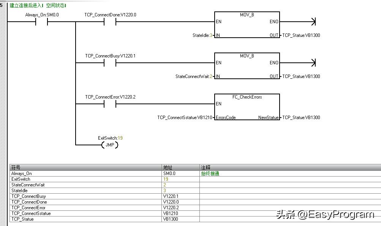Select the TCP_ConnectError V1220.2 contact
The width and height of the screenshot is (381, 226).
110,104
